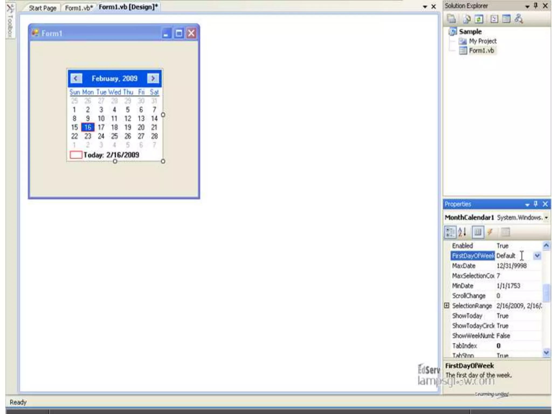Screen dimensions: 552x414
Task: Select date 1 of February
Action: point(74,110)
